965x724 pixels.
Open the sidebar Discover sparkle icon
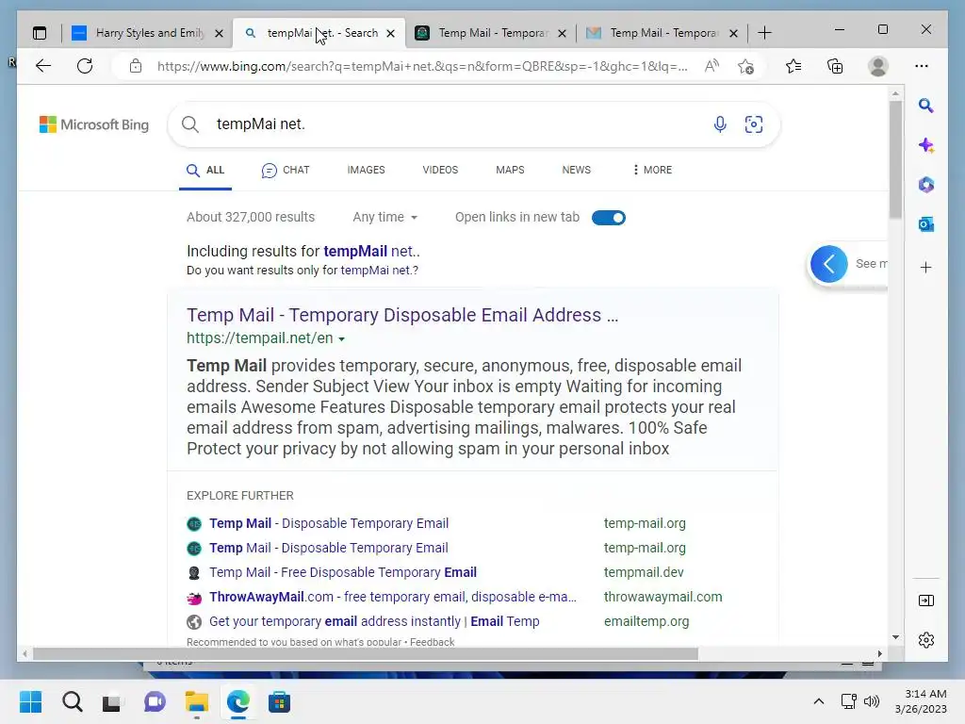925,145
